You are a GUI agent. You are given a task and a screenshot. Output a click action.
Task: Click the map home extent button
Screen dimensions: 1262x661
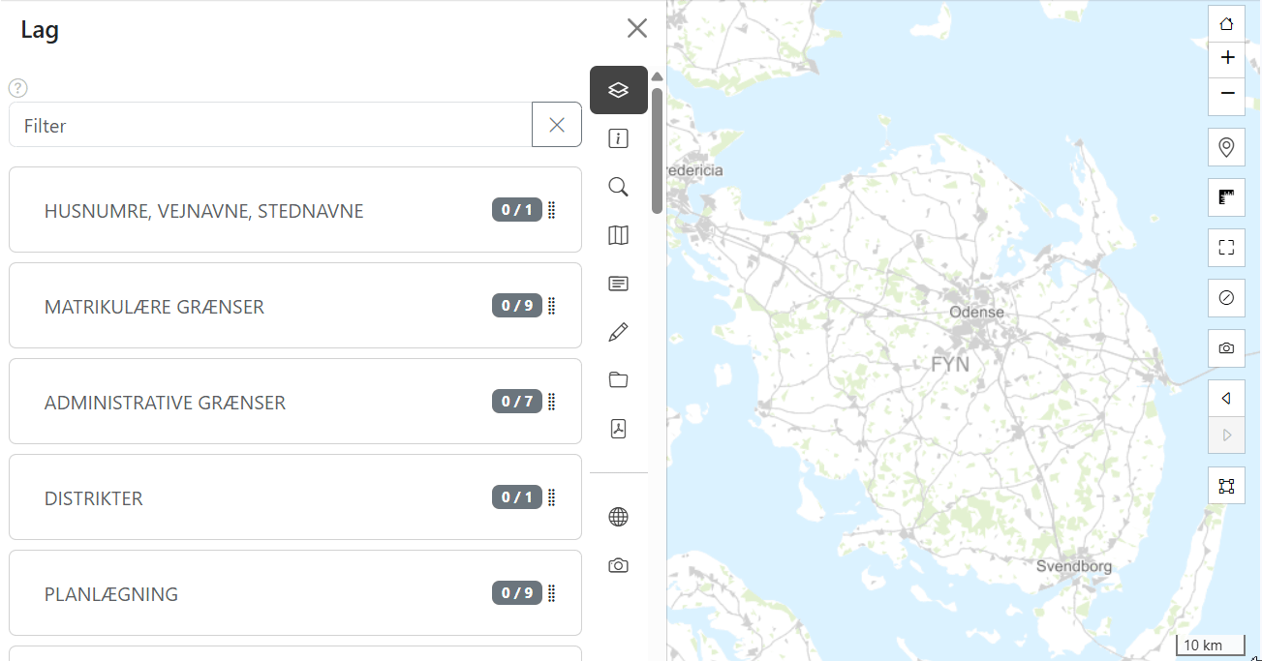tap(1226, 24)
